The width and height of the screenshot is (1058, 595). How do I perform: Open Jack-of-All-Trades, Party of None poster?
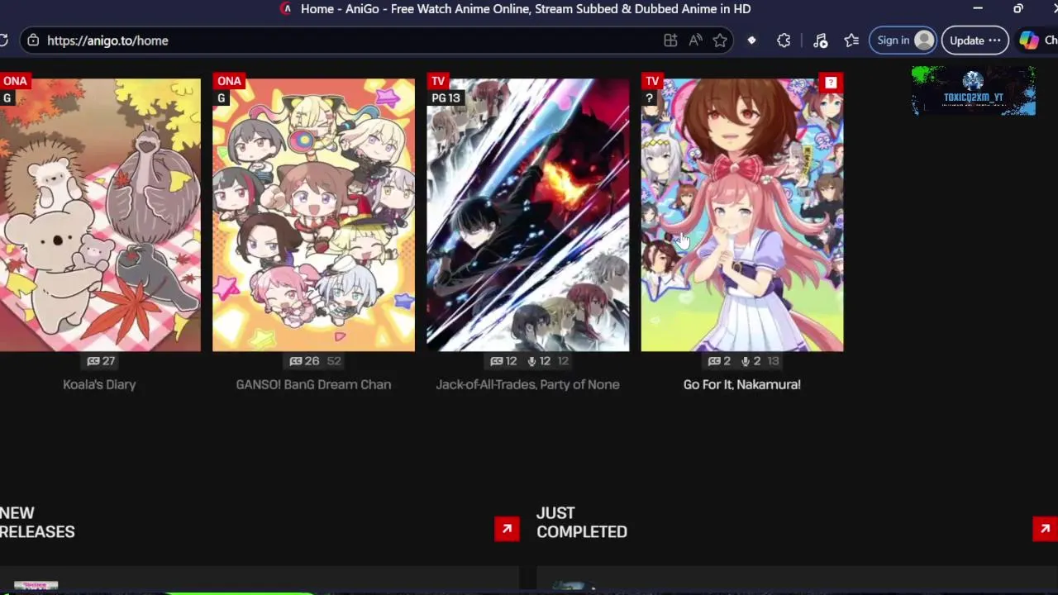tap(527, 215)
